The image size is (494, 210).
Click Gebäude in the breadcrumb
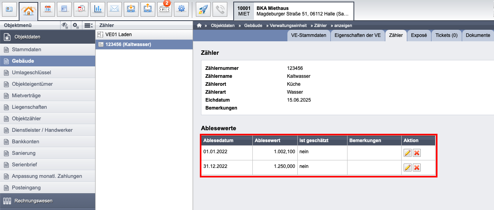[253, 25]
